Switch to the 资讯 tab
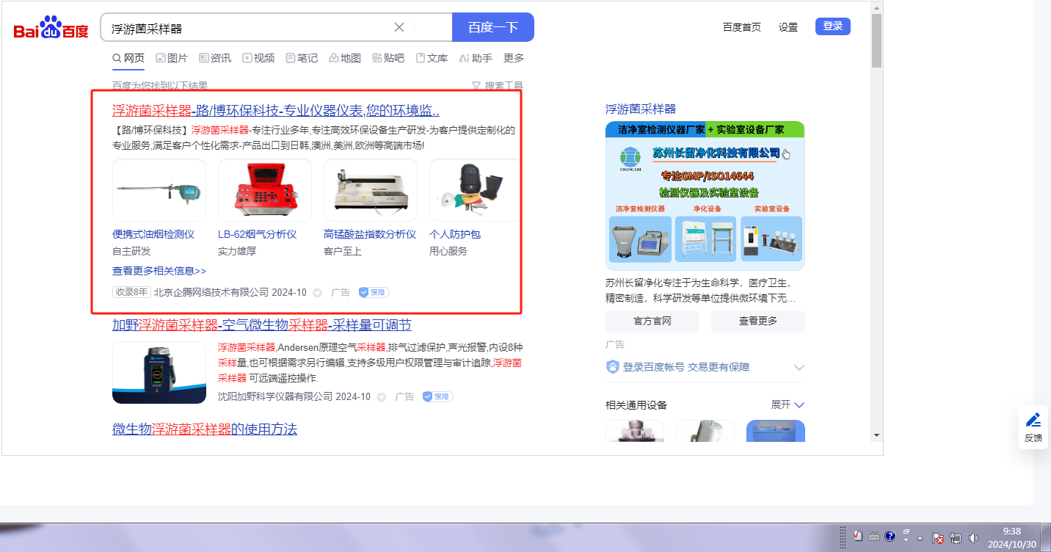The height and width of the screenshot is (552, 1051). pos(215,58)
